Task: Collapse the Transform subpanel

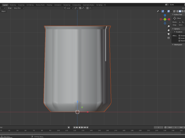Action: 179,32
